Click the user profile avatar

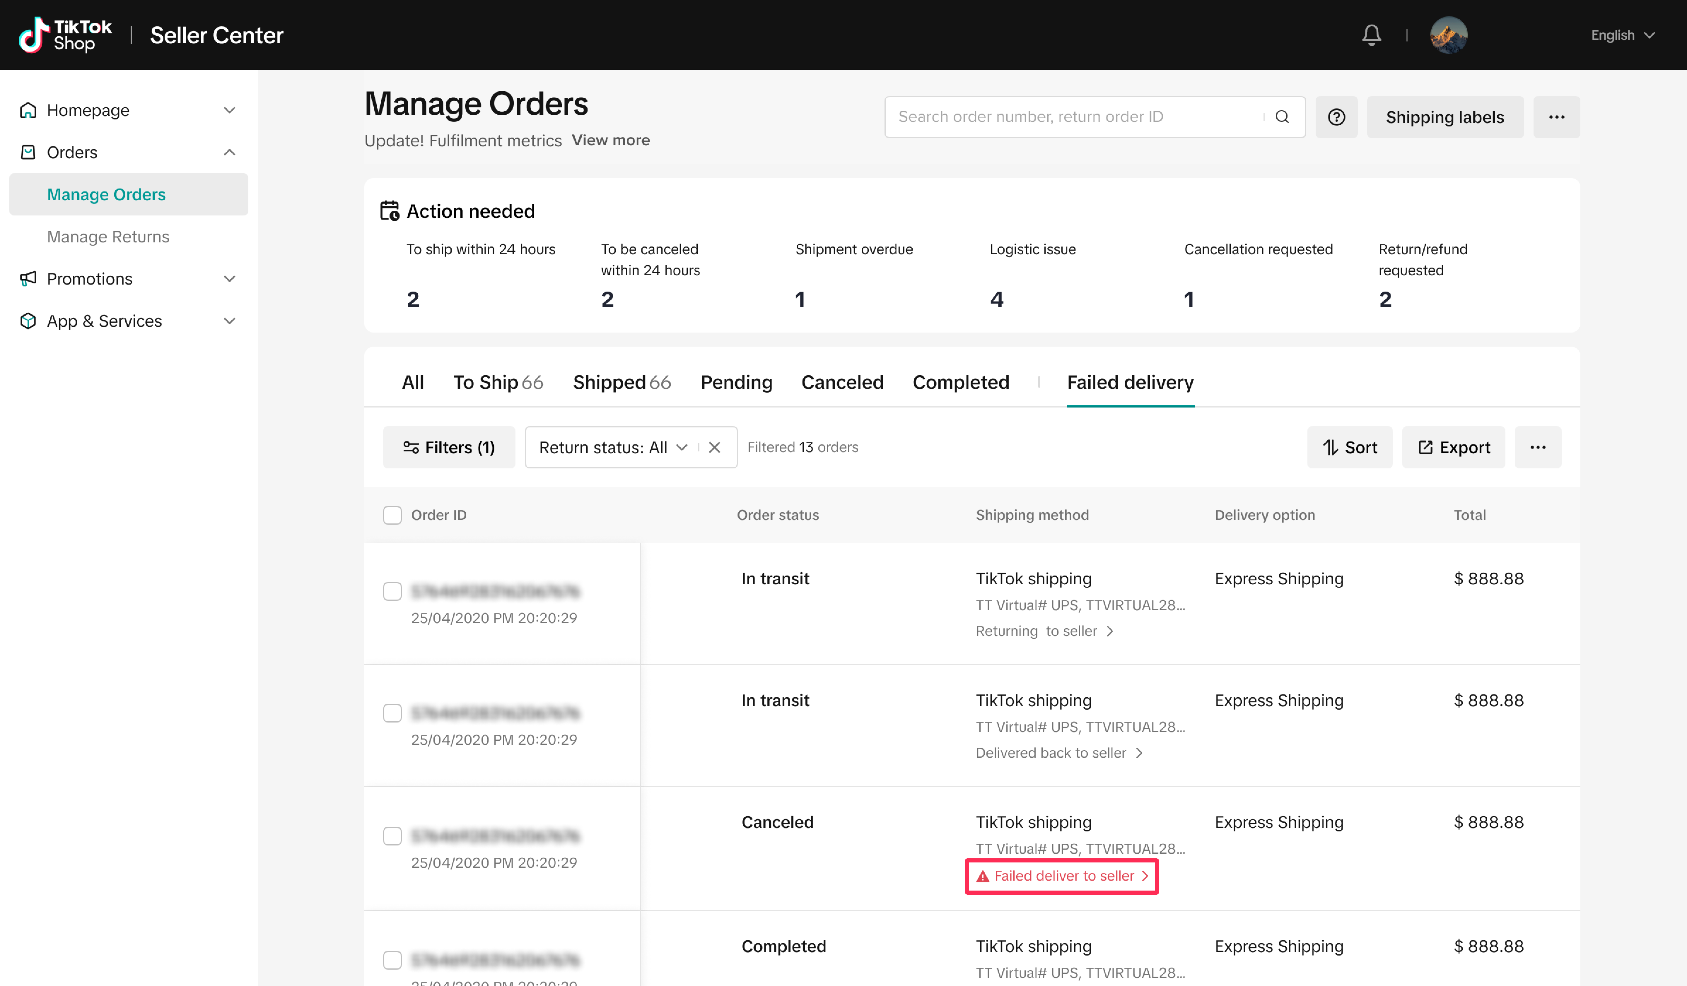pos(1448,35)
